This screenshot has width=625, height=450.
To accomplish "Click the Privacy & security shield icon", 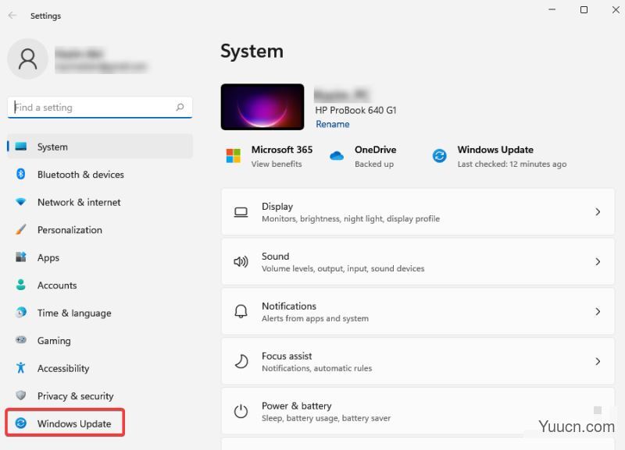I will 21,395.
